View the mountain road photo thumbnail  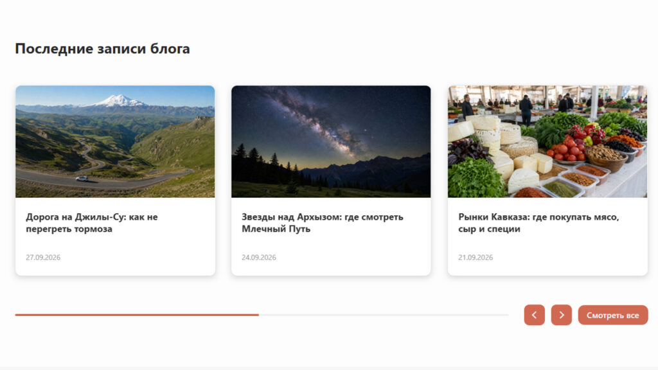(115, 142)
